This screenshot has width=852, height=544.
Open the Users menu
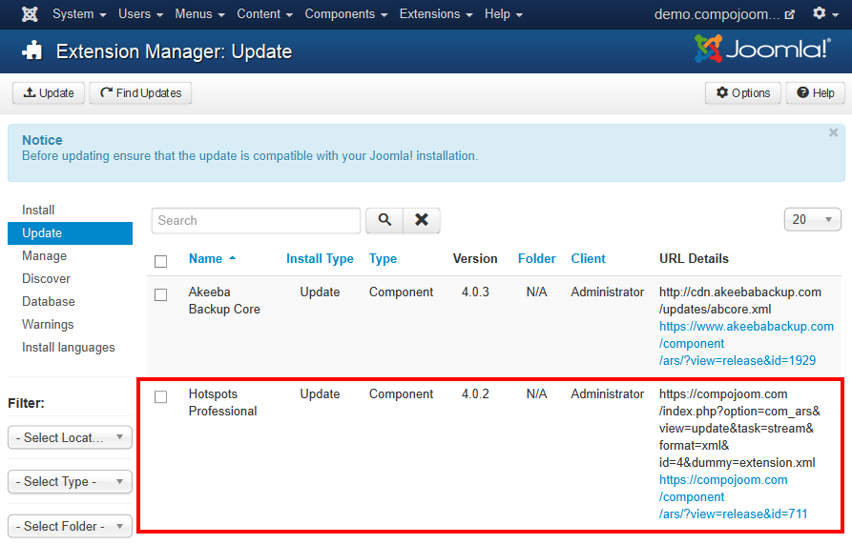click(141, 14)
